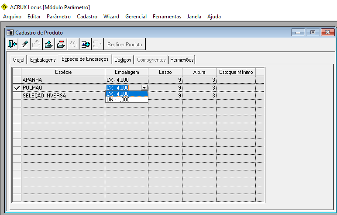
Task: Click the APANHA row Embalagem cell CX - 4,000
Action: point(127,80)
